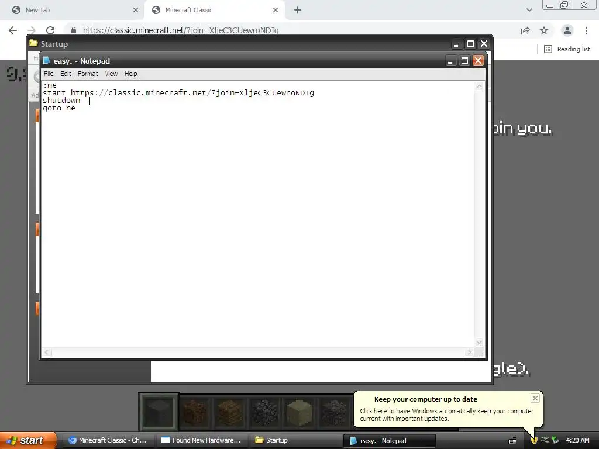Close the easy. Notepad window
The height and width of the screenshot is (449, 599).
[478, 61]
